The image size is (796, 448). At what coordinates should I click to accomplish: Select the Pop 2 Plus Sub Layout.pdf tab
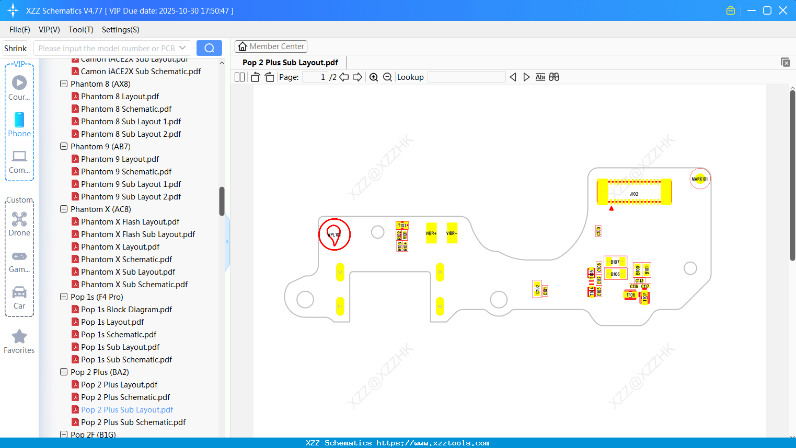290,62
